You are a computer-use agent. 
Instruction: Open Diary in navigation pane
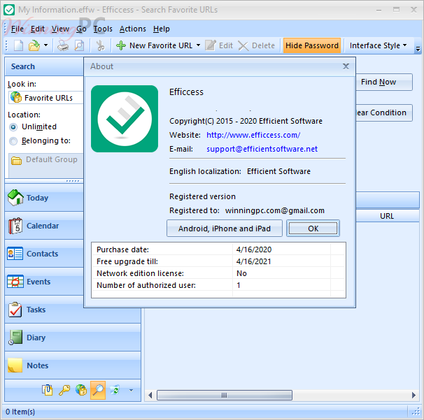(73, 338)
